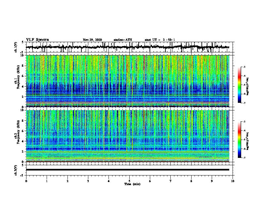262x203 pixels.
Task: Click the time axis tick label 3
Action: (88, 181)
